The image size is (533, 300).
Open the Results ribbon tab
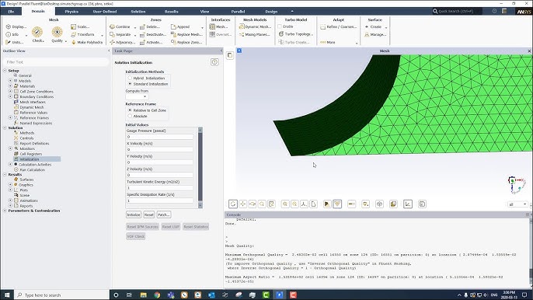171,11
